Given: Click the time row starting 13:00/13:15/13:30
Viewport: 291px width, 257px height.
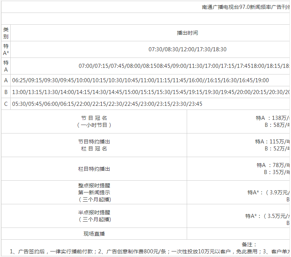Looking at the screenshot, I should coord(151,92).
